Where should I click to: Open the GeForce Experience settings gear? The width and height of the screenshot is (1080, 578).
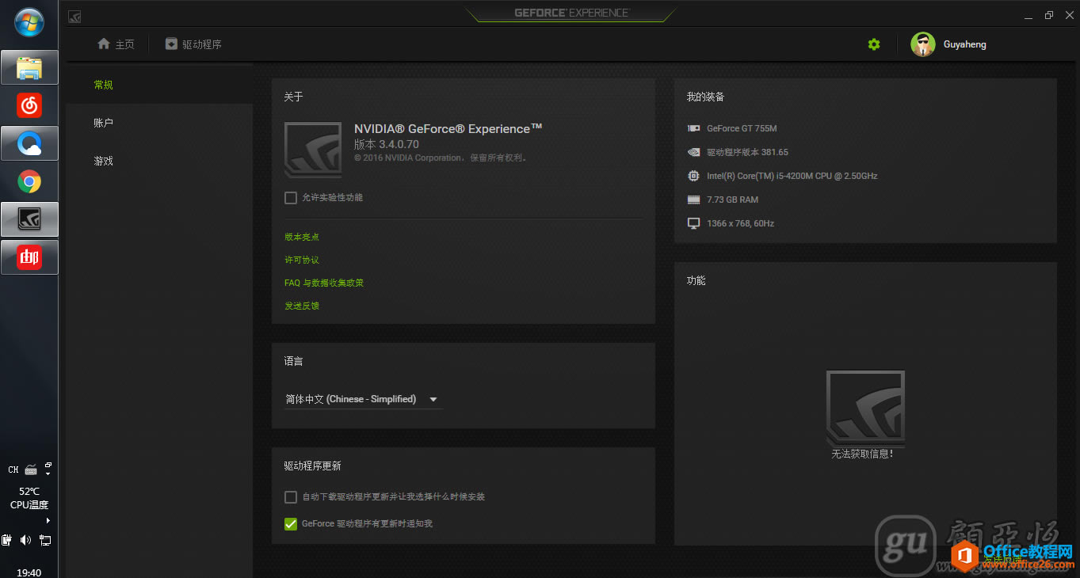[874, 44]
